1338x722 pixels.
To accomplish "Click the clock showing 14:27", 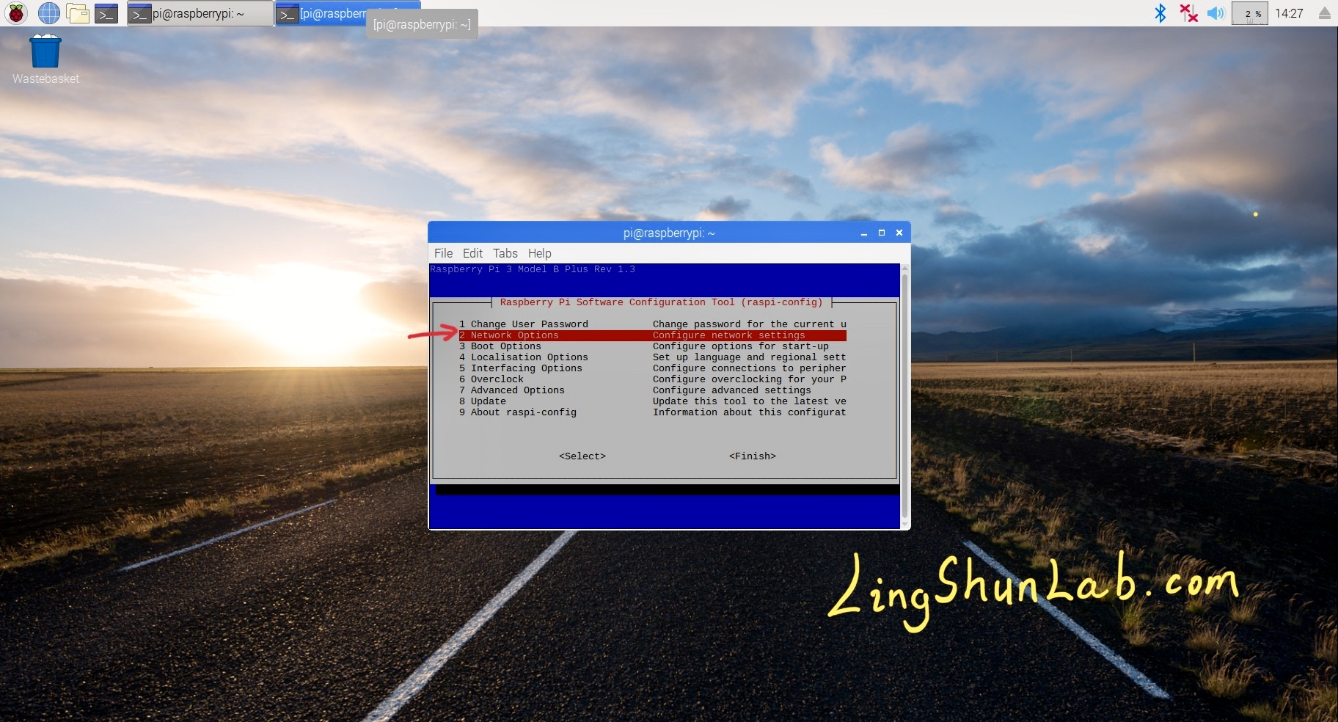I will [x=1289, y=13].
